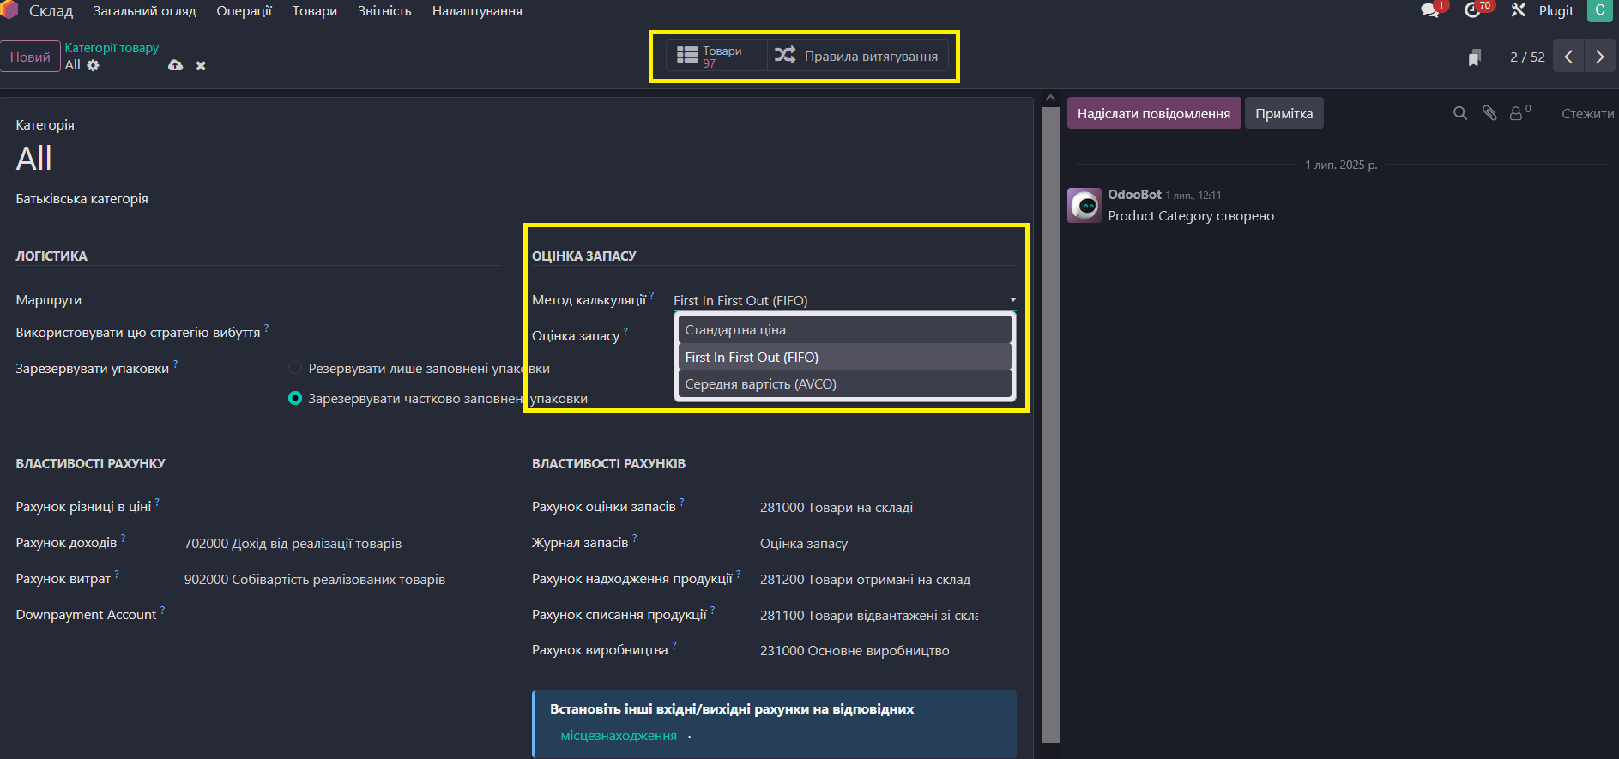Screen dimensions: 1619x759
Task: Click the paperclip attachments icon
Action: coord(1489,113)
